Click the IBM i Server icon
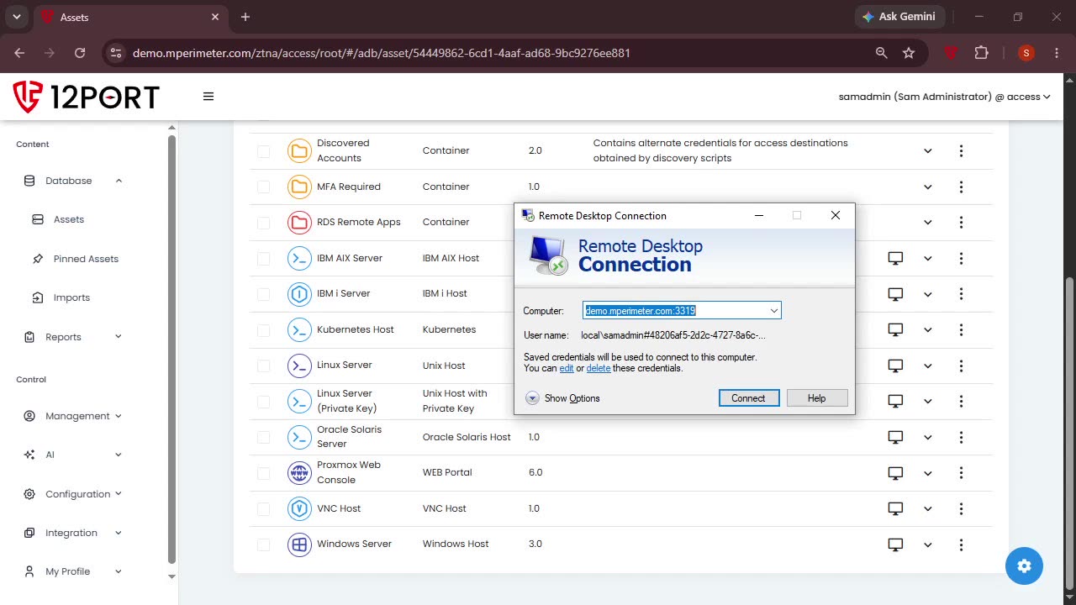Viewport: 1076px width, 605px height. [299, 293]
